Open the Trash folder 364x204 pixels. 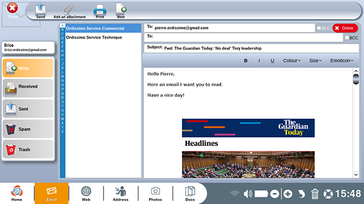[x=28, y=149]
